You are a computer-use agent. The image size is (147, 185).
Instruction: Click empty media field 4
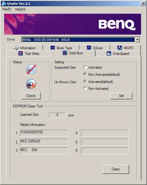(x=105, y=133)
